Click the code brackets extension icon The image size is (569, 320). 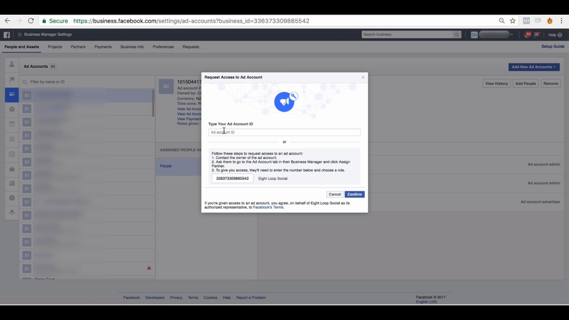(526, 21)
